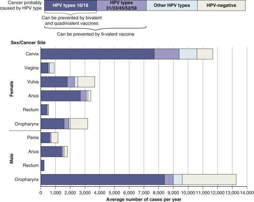Click the vertical Female group label
Image resolution: width=254 pixels, height=202 pixels.
11,89
